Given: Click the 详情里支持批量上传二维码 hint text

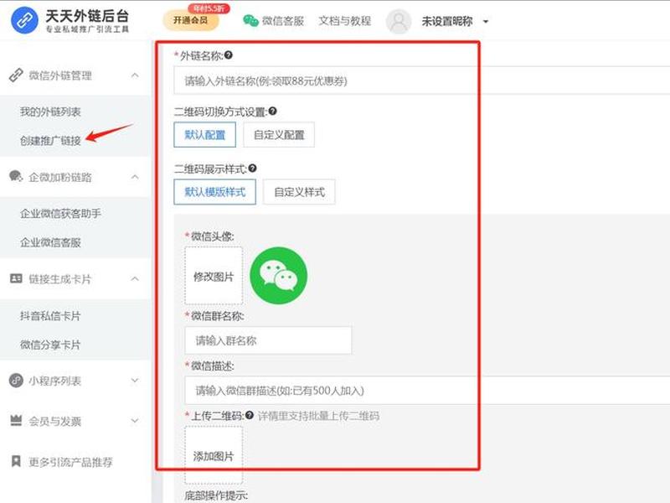Looking at the screenshot, I should (319, 416).
